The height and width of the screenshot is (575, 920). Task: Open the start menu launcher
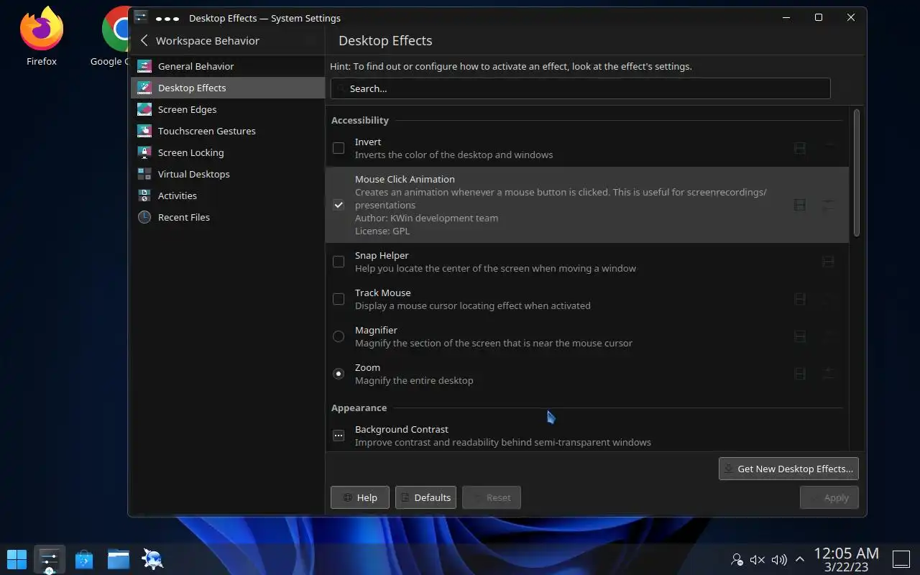tap(17, 558)
